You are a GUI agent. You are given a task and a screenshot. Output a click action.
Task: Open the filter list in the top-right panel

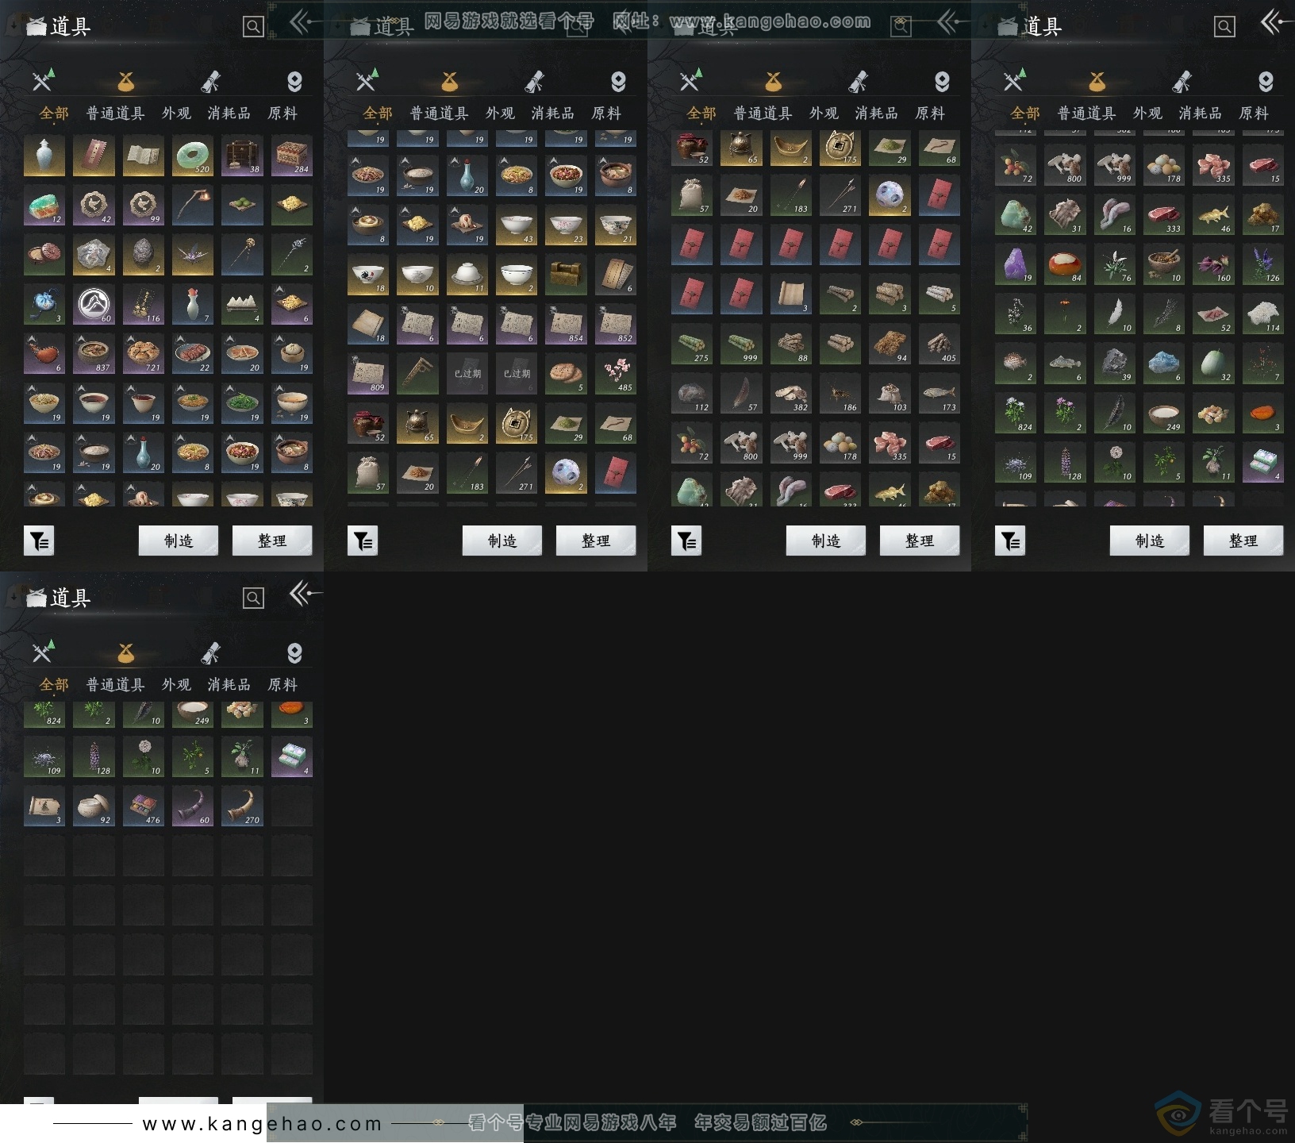1010,541
